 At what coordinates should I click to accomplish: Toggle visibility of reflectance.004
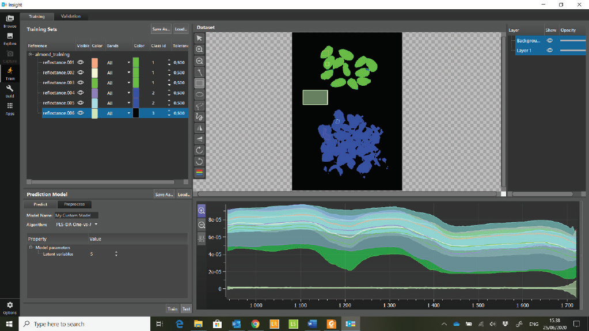81,93
